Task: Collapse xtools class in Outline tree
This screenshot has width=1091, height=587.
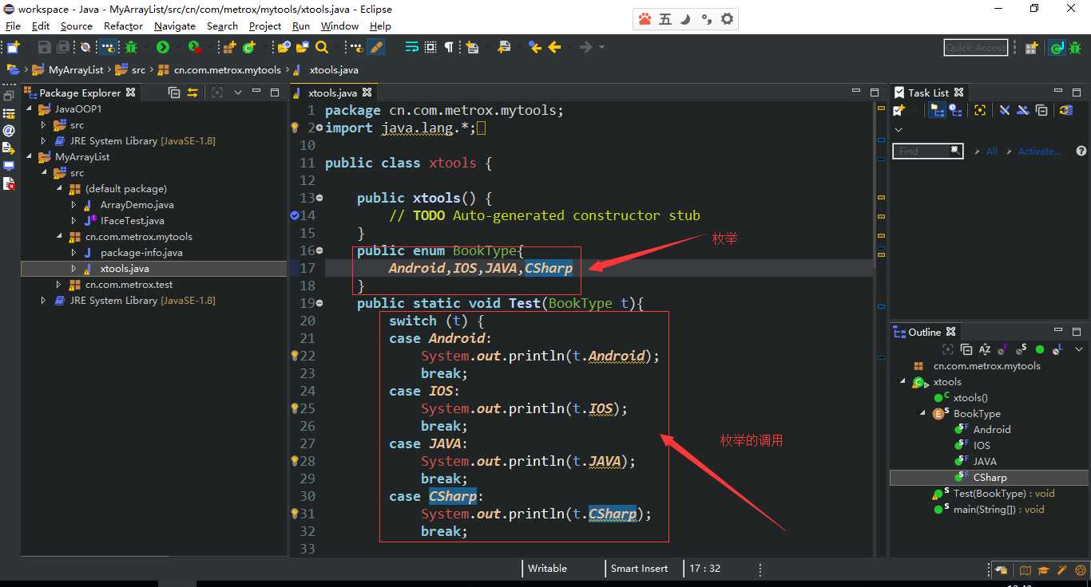Action: (903, 381)
